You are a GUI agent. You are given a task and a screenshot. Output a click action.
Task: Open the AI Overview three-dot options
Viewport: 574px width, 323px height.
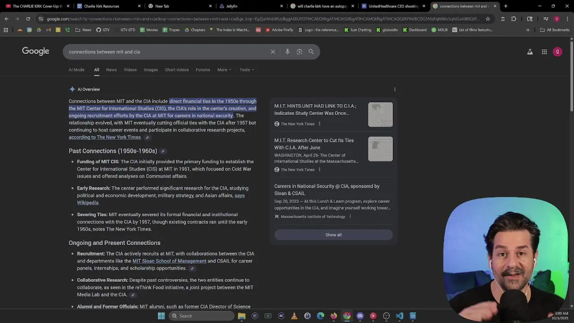click(x=395, y=89)
